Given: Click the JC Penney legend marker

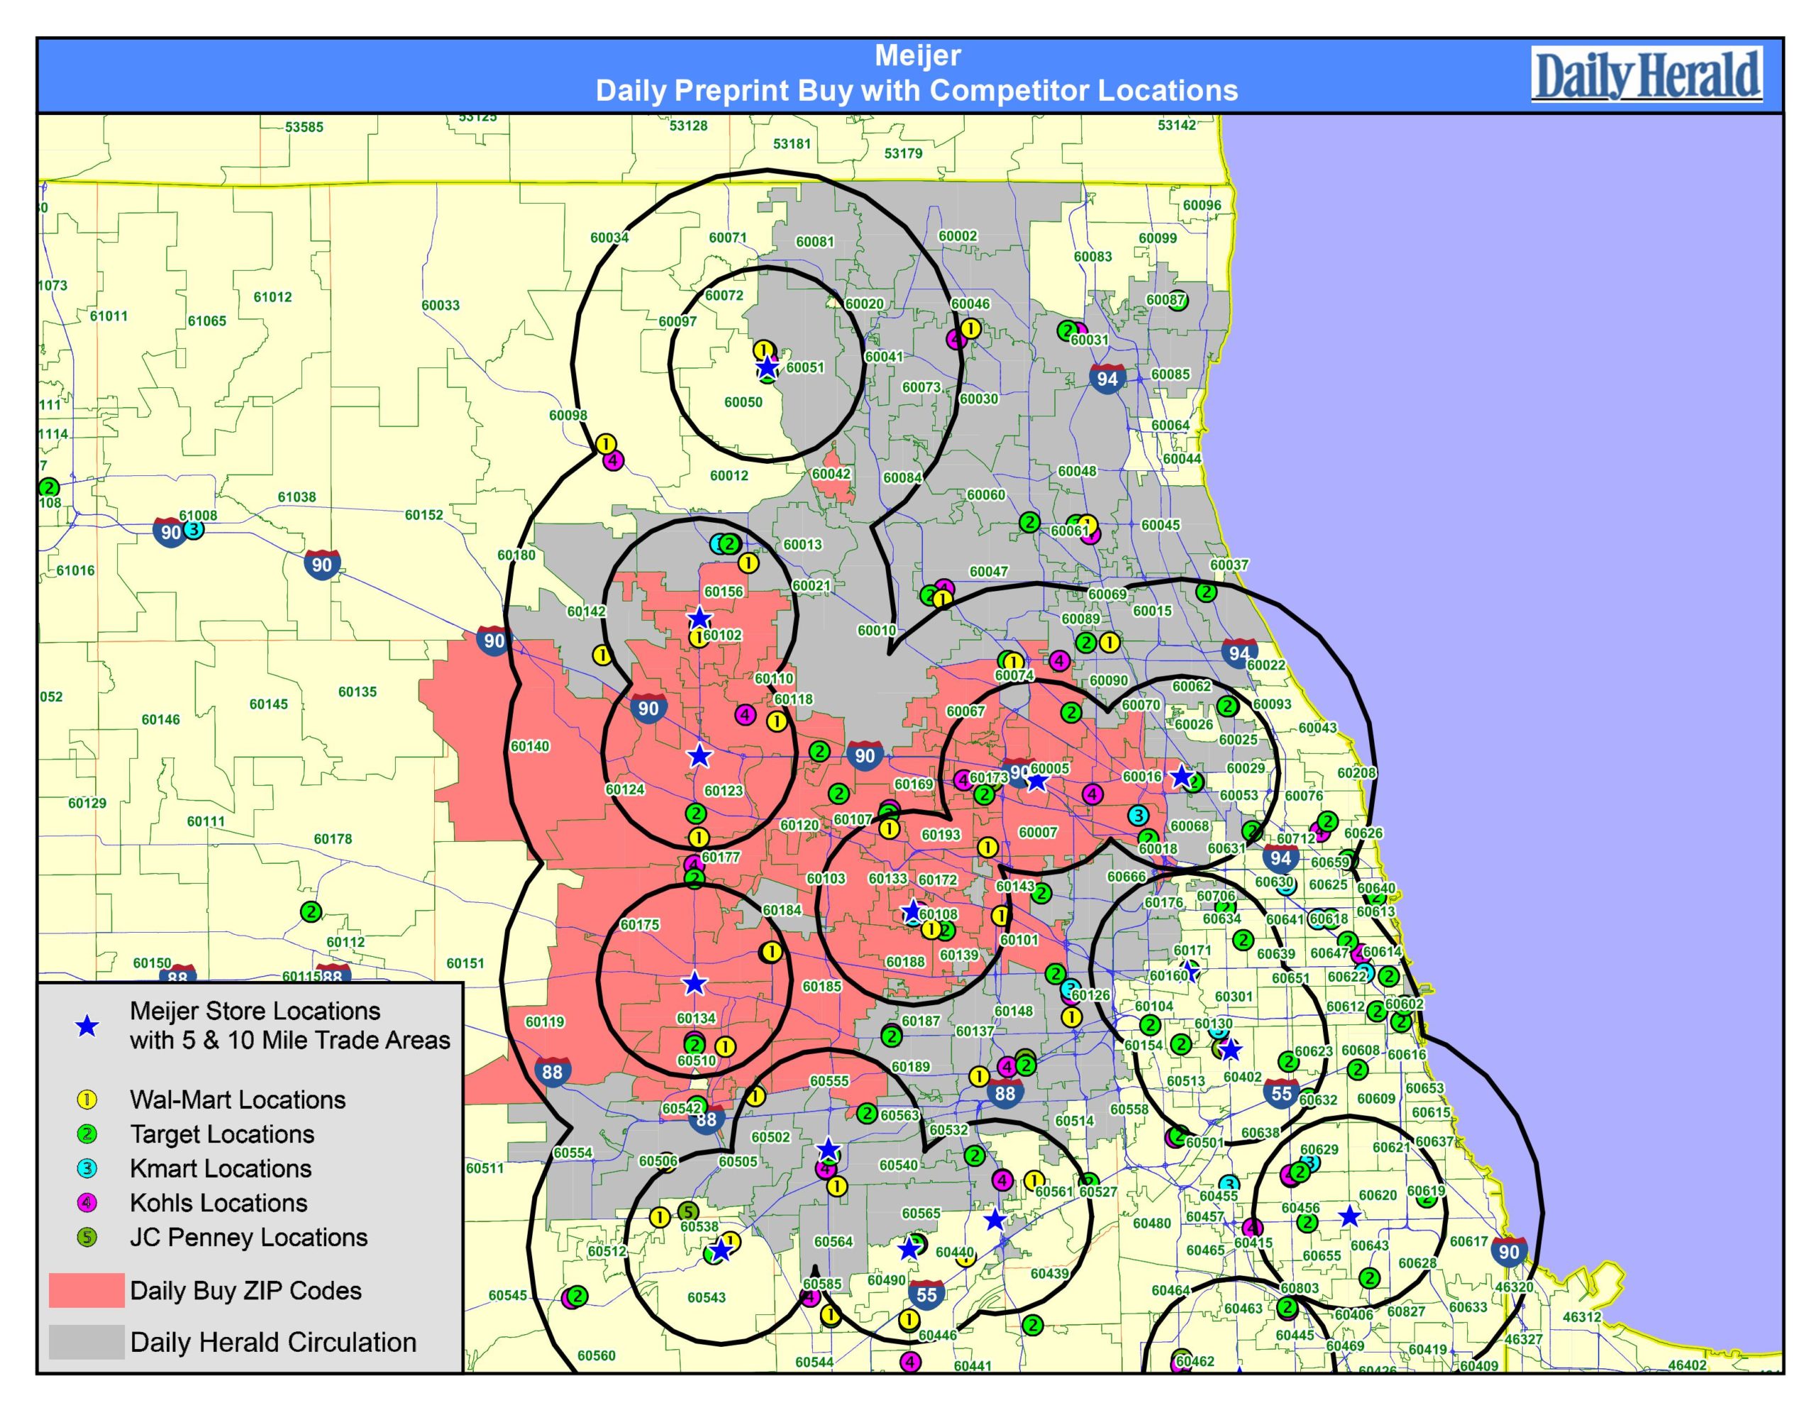Looking at the screenshot, I should pos(87,1238).
